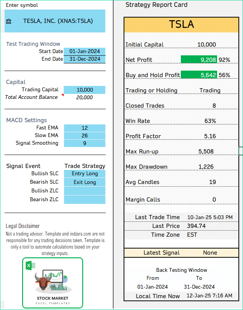The height and width of the screenshot is (310, 243).
Task: Click the stock data type bank icon
Action: [8, 21]
